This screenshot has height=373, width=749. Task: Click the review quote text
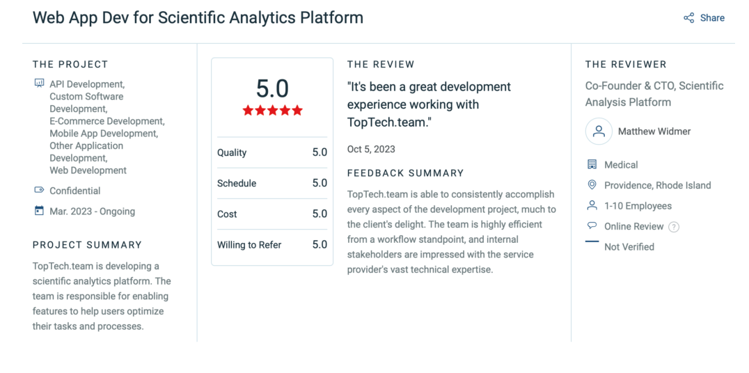(x=429, y=104)
